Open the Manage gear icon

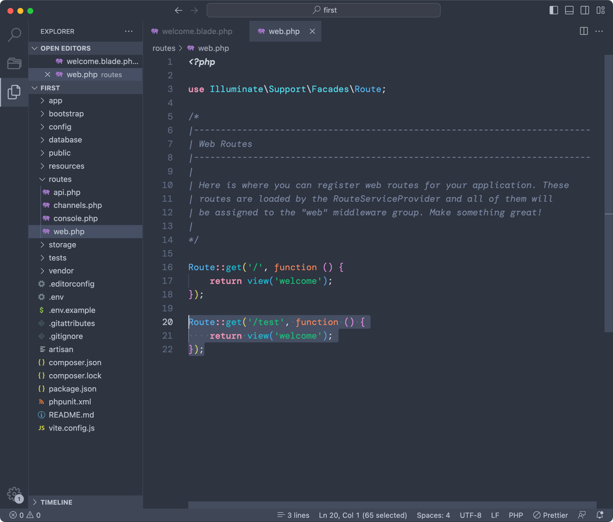(x=14, y=494)
